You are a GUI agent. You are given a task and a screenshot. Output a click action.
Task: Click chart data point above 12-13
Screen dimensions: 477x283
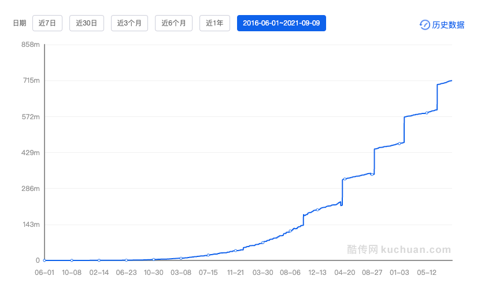point(317,210)
